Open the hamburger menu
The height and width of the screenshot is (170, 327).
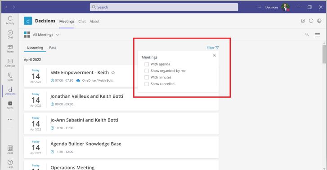click(318, 35)
